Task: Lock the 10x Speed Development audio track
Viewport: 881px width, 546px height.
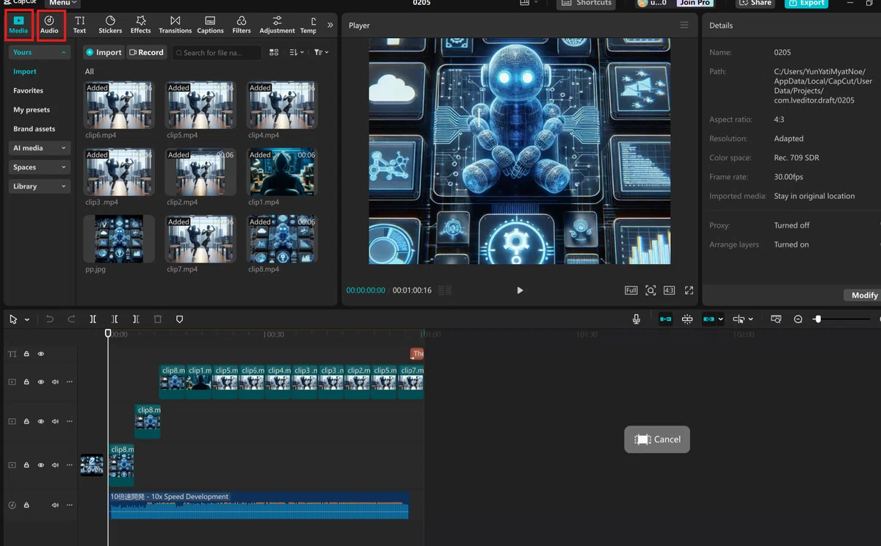Action: pyautogui.click(x=26, y=505)
